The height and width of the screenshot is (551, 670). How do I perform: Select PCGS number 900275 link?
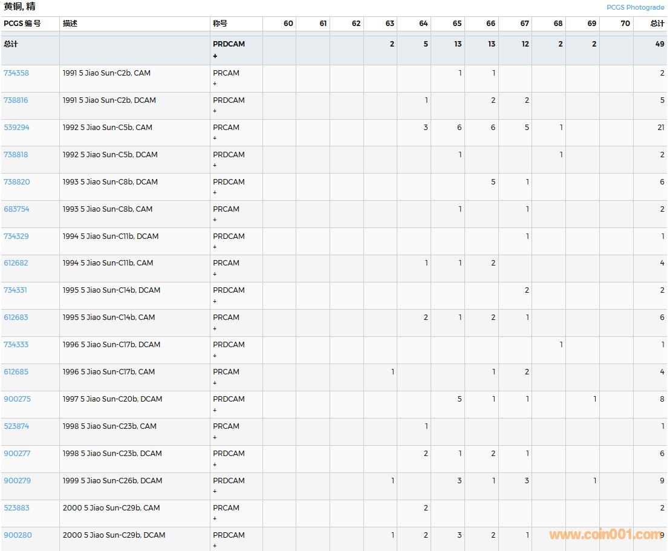tap(17, 399)
